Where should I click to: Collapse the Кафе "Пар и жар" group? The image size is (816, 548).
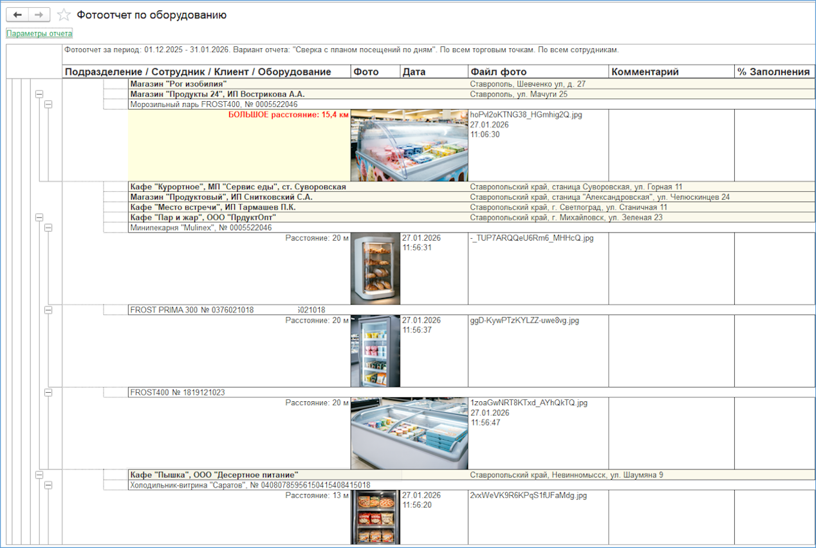(39, 218)
